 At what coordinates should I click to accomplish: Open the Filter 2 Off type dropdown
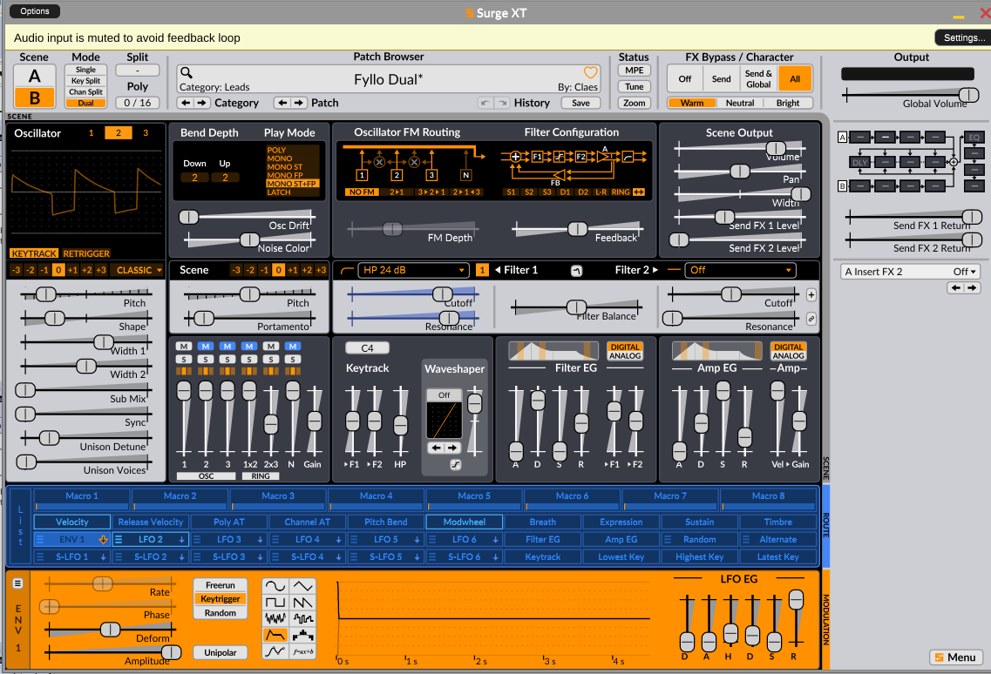pyautogui.click(x=740, y=270)
